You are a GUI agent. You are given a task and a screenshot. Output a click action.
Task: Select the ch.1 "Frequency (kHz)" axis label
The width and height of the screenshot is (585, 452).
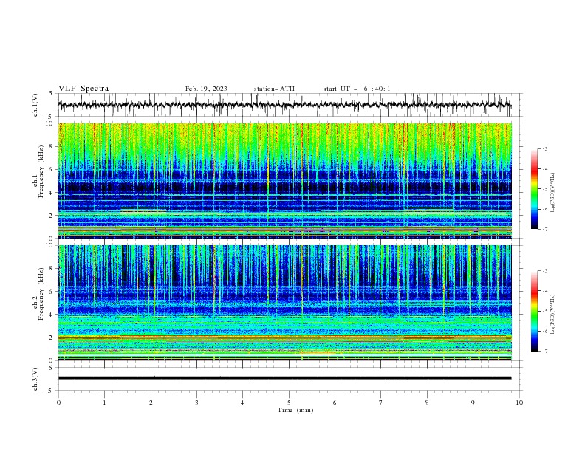coord(41,170)
